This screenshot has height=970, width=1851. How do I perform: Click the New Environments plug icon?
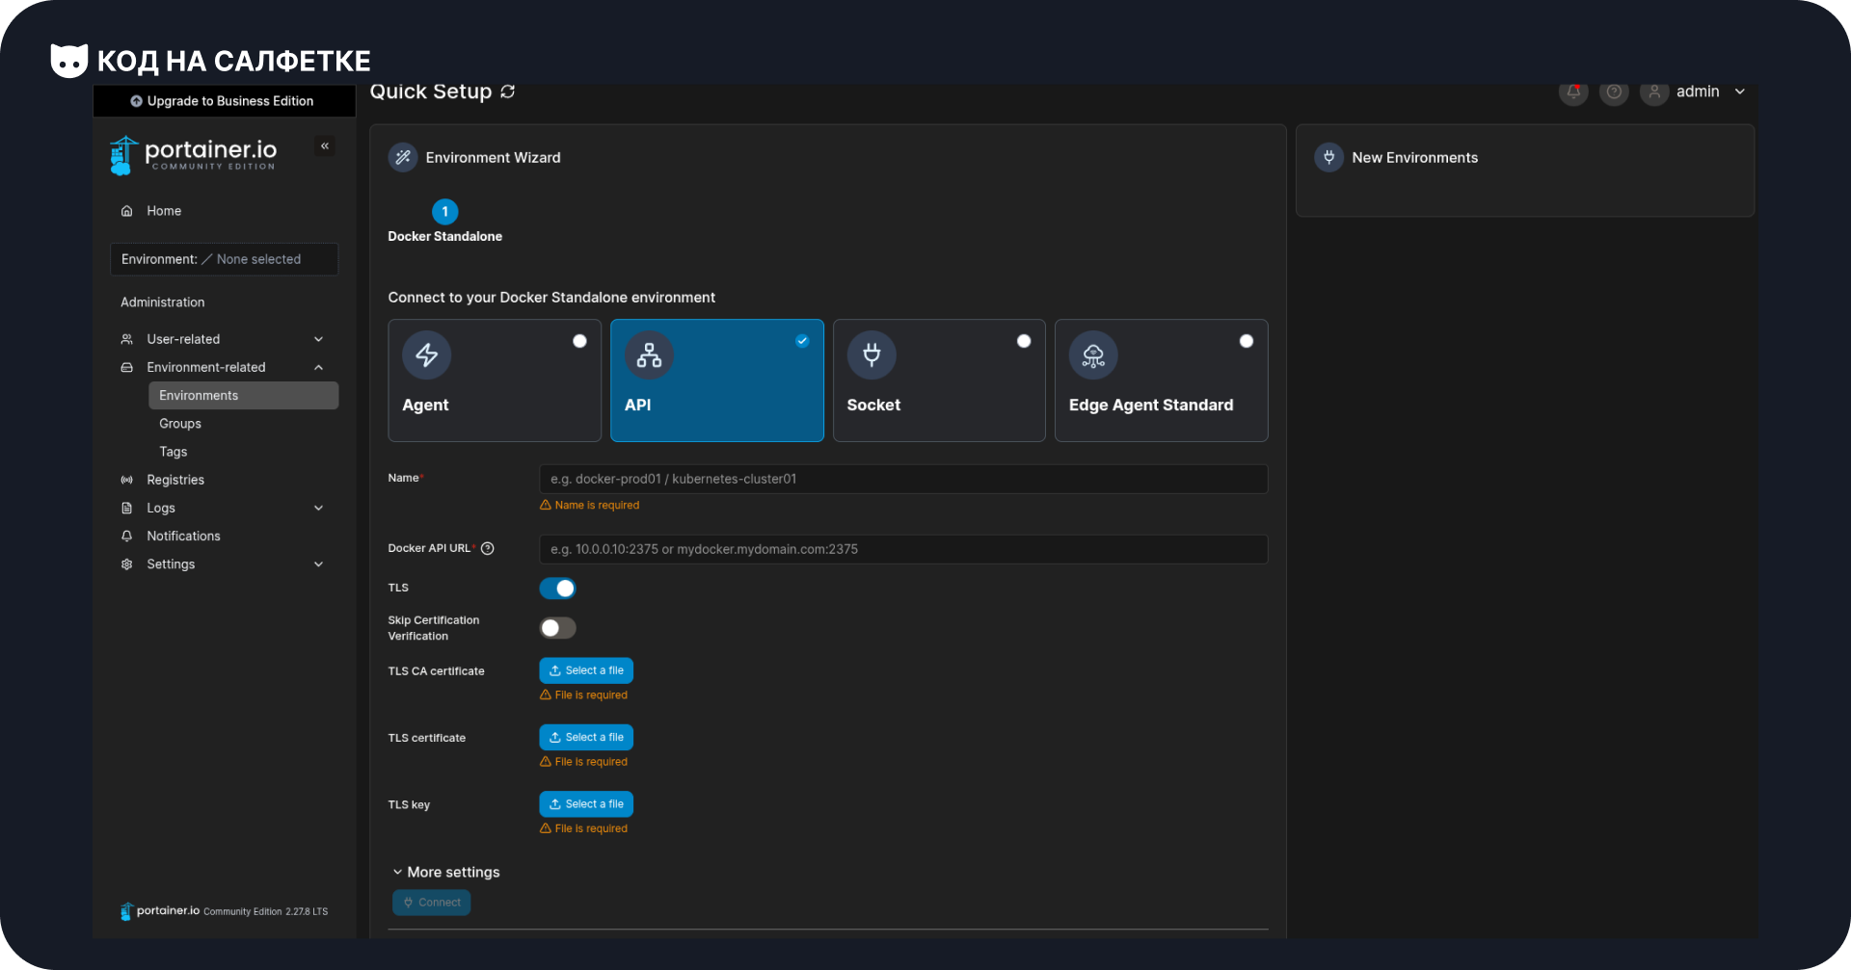pyautogui.click(x=1328, y=157)
